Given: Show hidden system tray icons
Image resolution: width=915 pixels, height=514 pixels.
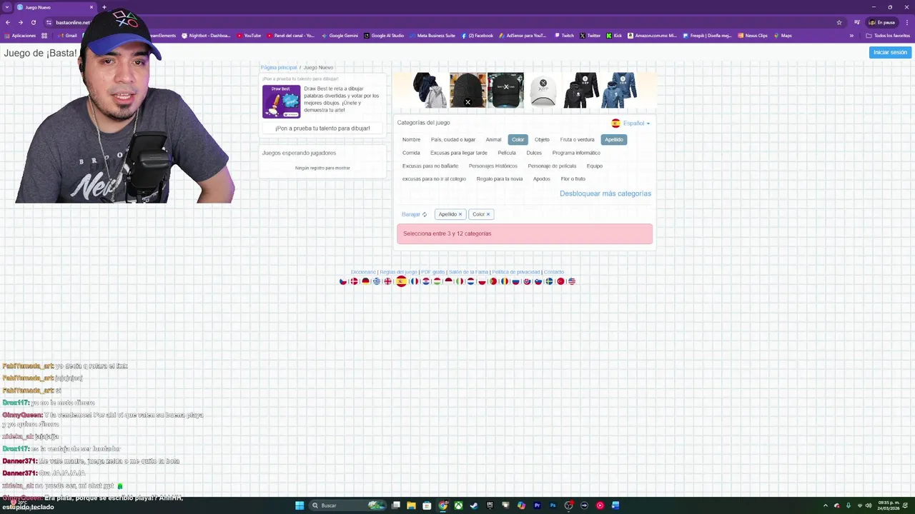Looking at the screenshot, I should pyautogui.click(x=826, y=505).
